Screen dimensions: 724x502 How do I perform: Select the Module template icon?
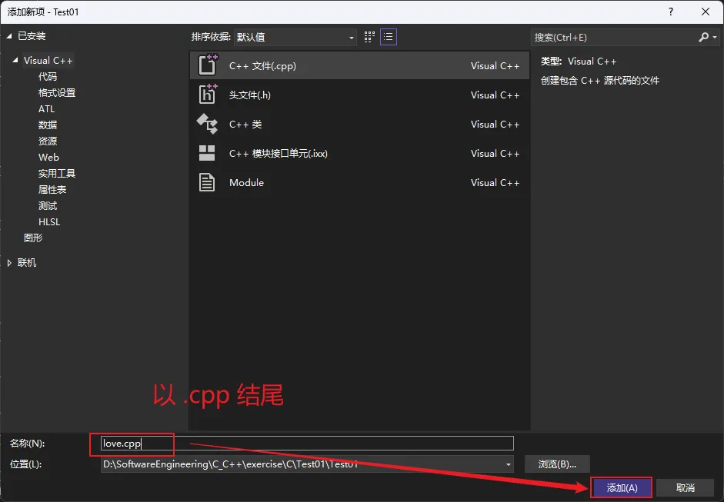coord(207,182)
